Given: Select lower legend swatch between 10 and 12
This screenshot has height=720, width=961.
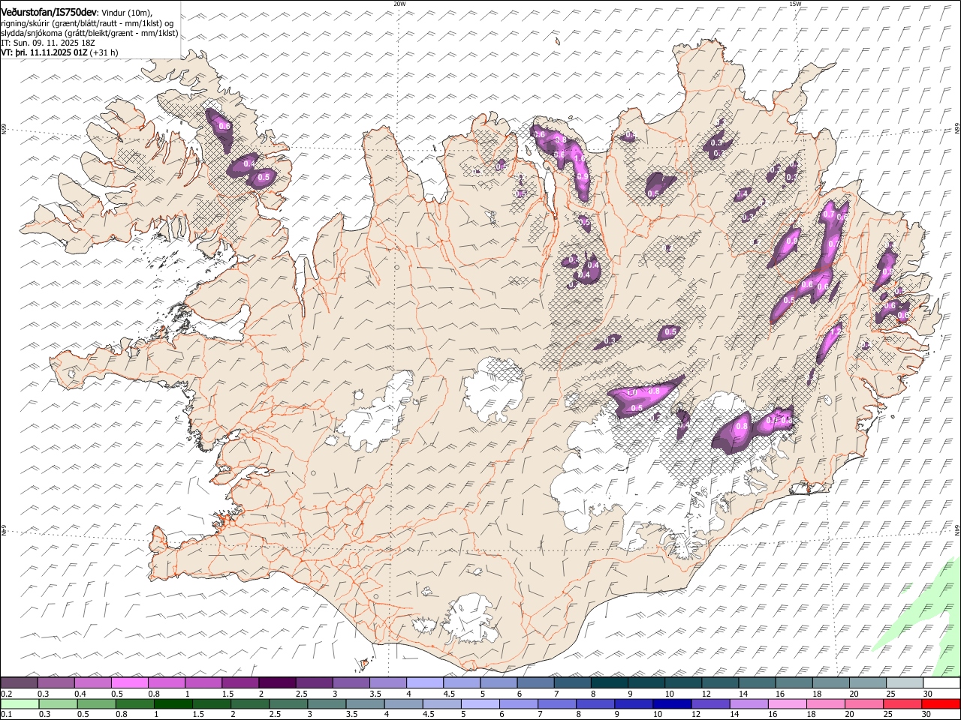Looking at the screenshot, I should (x=673, y=703).
